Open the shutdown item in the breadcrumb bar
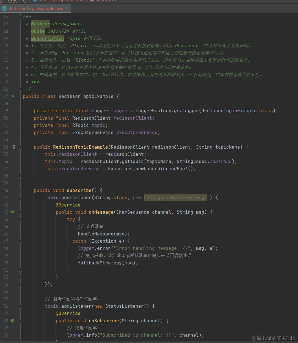The width and height of the screenshot is (298, 343). click(x=106, y=1)
